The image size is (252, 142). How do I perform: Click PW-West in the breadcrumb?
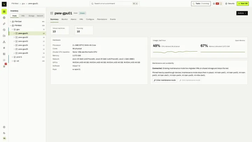pyautogui.click(x=15, y=4)
